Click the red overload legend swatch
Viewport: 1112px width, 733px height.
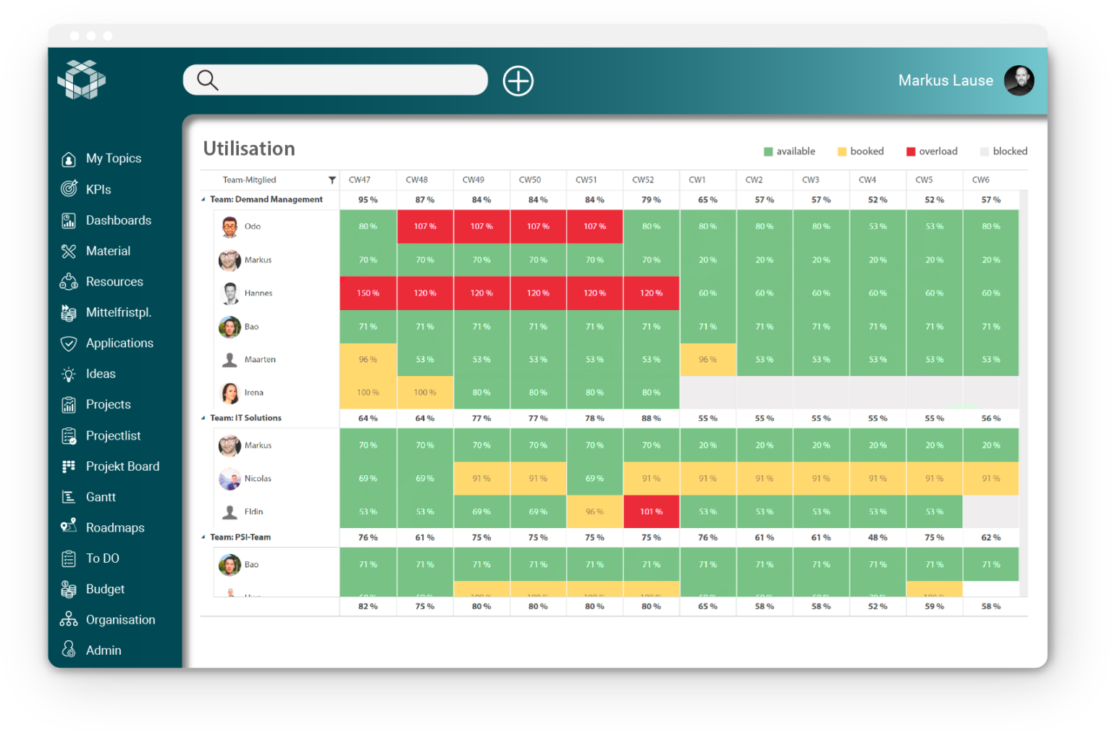click(911, 151)
